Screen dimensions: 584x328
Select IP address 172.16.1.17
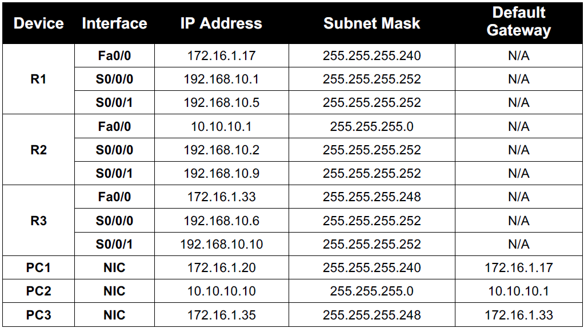click(221, 56)
